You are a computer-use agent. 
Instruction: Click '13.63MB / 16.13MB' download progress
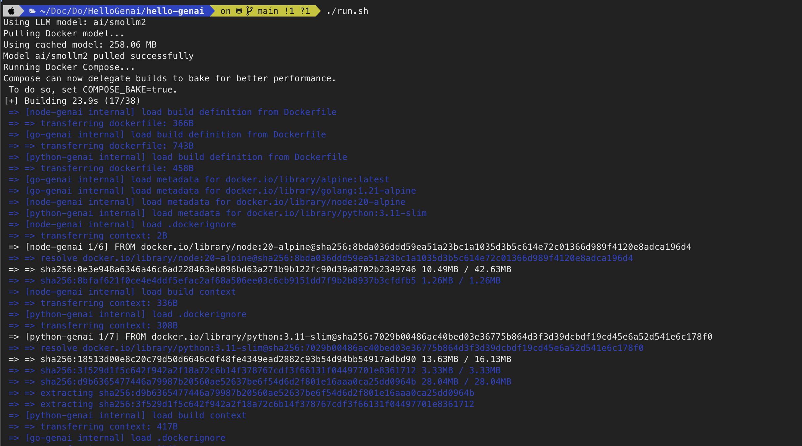tap(466, 359)
